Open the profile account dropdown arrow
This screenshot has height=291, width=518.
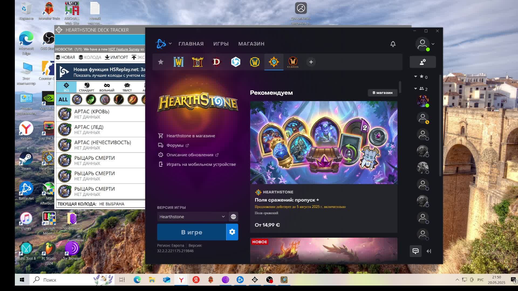(433, 44)
